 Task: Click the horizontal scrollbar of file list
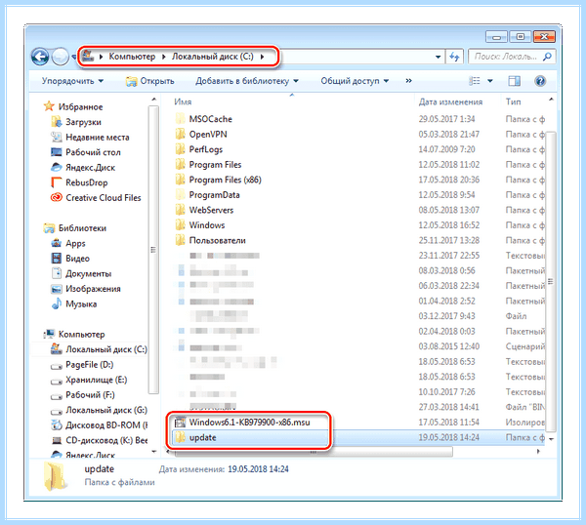[x=314, y=452]
